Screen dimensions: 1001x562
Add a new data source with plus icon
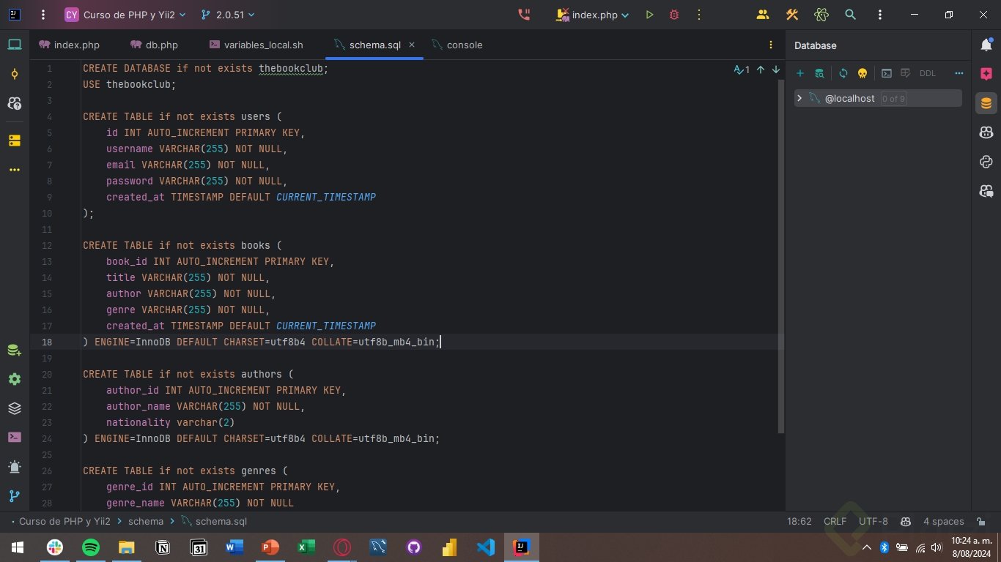click(800, 73)
